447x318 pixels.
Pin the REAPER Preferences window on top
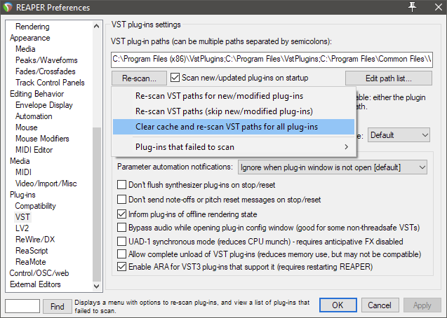[412, 6]
